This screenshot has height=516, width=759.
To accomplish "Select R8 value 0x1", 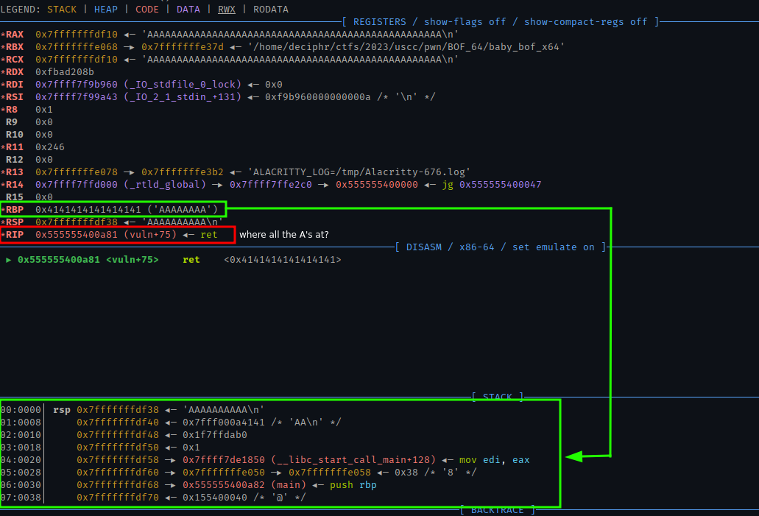I will 44,110.
